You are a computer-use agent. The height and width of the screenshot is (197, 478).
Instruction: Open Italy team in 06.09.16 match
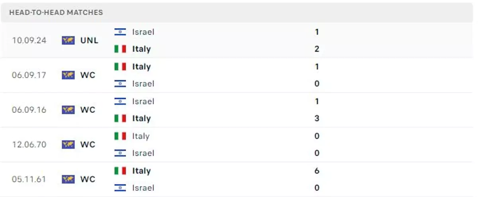click(141, 118)
